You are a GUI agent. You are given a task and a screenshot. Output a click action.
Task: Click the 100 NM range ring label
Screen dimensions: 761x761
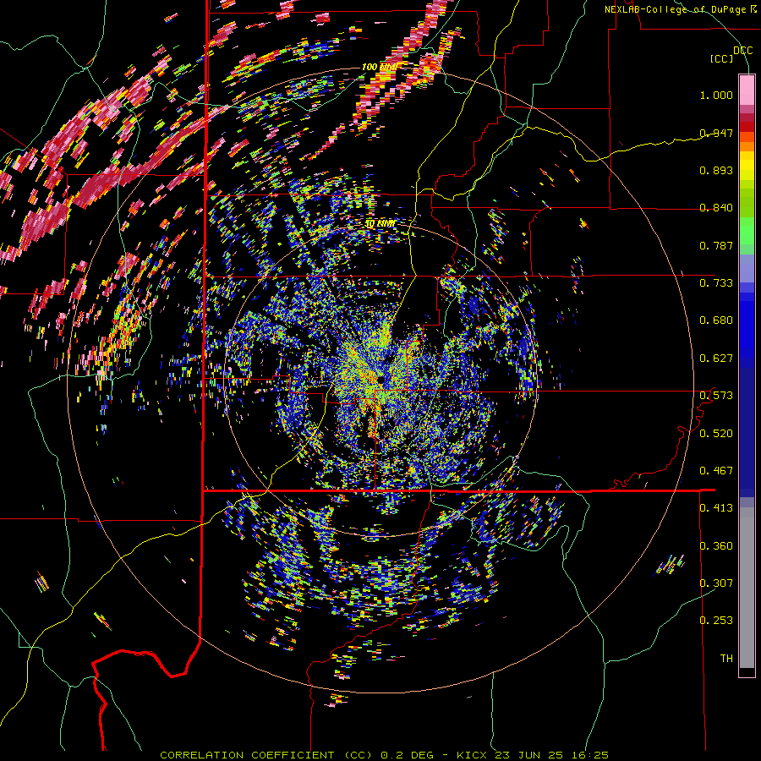[379, 67]
